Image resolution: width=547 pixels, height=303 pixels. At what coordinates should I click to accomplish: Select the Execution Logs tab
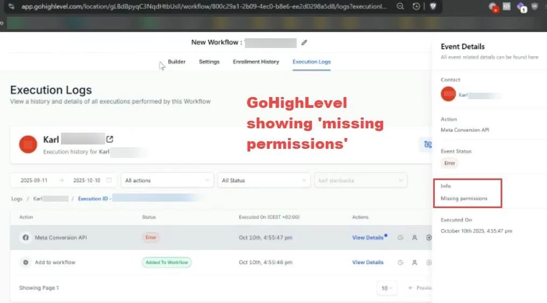click(311, 61)
